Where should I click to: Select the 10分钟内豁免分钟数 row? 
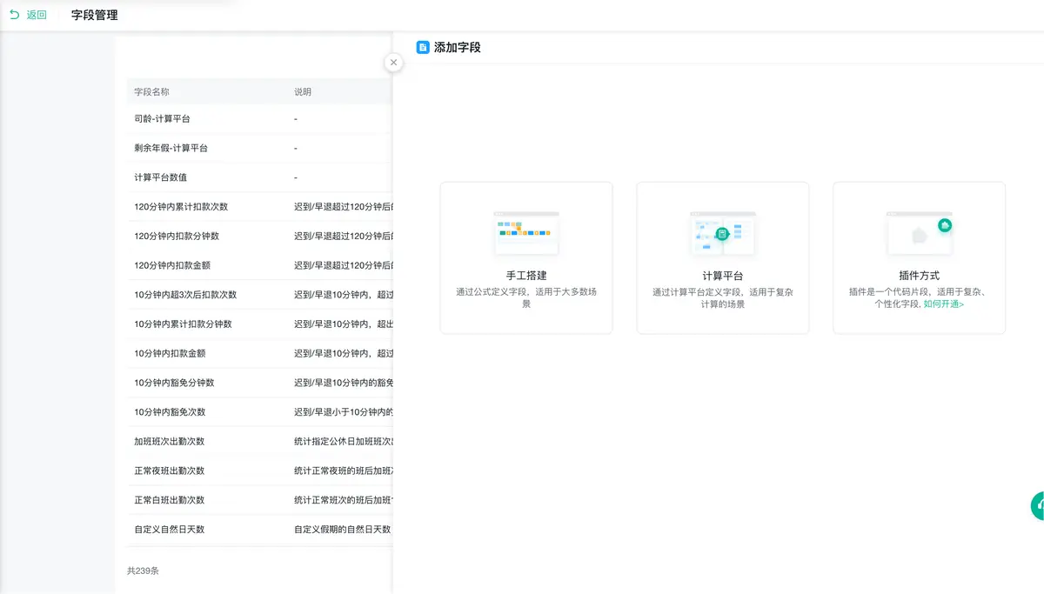174,383
